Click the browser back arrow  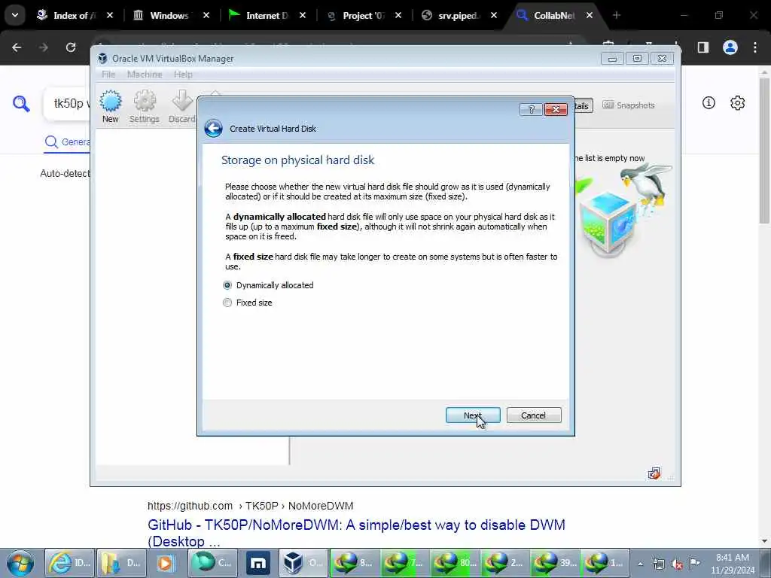pyautogui.click(x=17, y=47)
